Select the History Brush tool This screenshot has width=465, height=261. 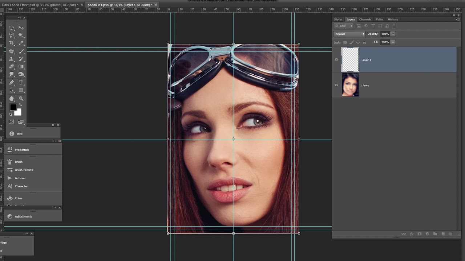point(21,59)
